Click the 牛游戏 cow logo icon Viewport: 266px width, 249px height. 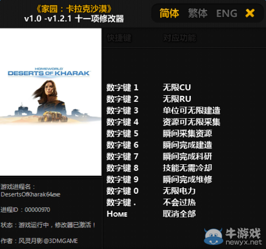pyautogui.click(x=213, y=236)
